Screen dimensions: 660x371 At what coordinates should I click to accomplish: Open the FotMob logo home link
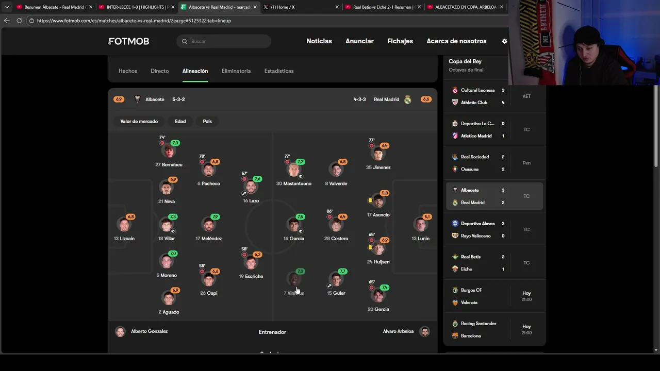point(129,41)
